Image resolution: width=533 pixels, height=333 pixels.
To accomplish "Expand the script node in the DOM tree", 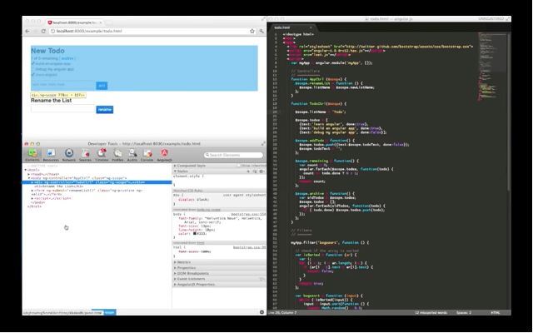I will [x=32, y=198].
